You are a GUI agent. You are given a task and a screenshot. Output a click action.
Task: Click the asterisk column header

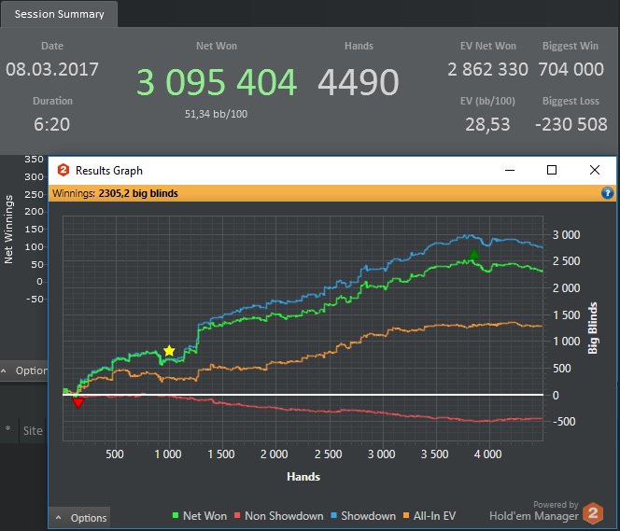[x=7, y=429]
